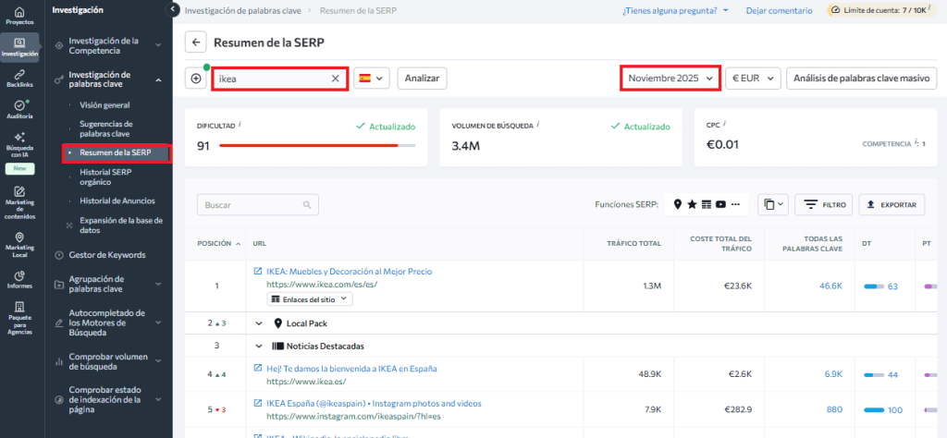Click the Buscar search field in table
Image resolution: width=947 pixels, height=438 pixels.
pos(258,204)
